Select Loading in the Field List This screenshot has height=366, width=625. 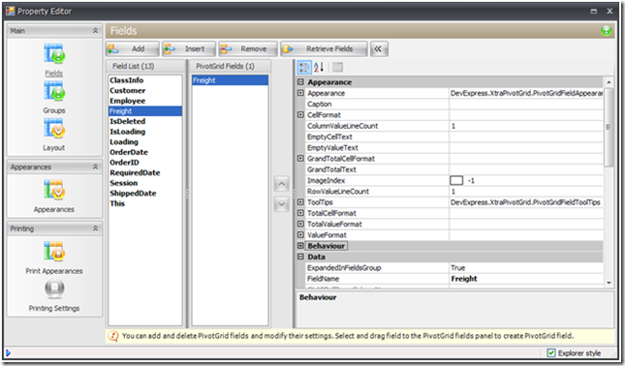(145, 141)
